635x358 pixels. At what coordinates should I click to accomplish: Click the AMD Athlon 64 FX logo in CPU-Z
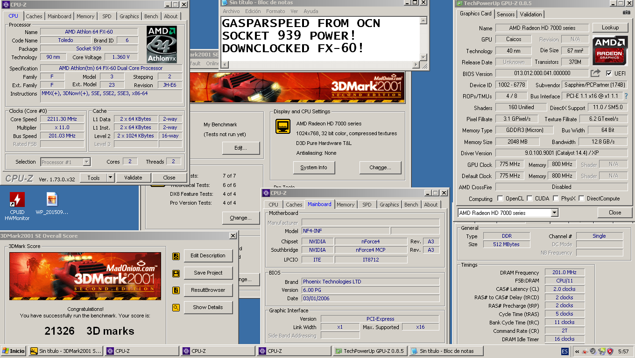click(x=162, y=45)
